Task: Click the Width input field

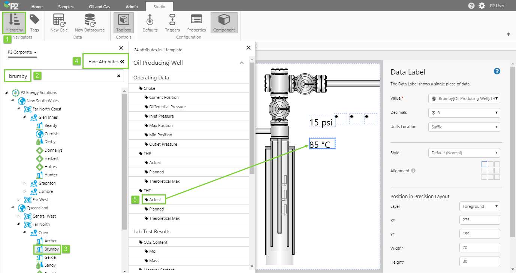Action: tap(480, 248)
